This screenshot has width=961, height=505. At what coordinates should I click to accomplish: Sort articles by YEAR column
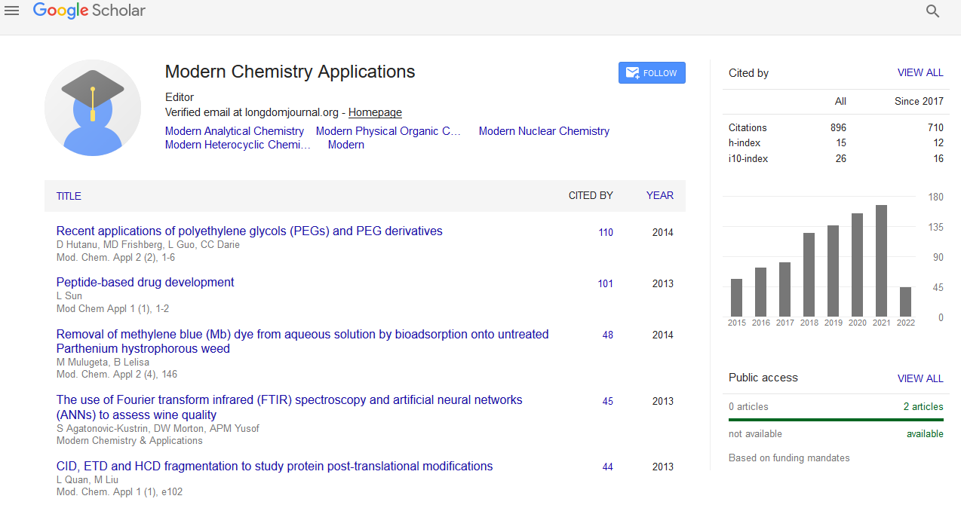coord(660,196)
